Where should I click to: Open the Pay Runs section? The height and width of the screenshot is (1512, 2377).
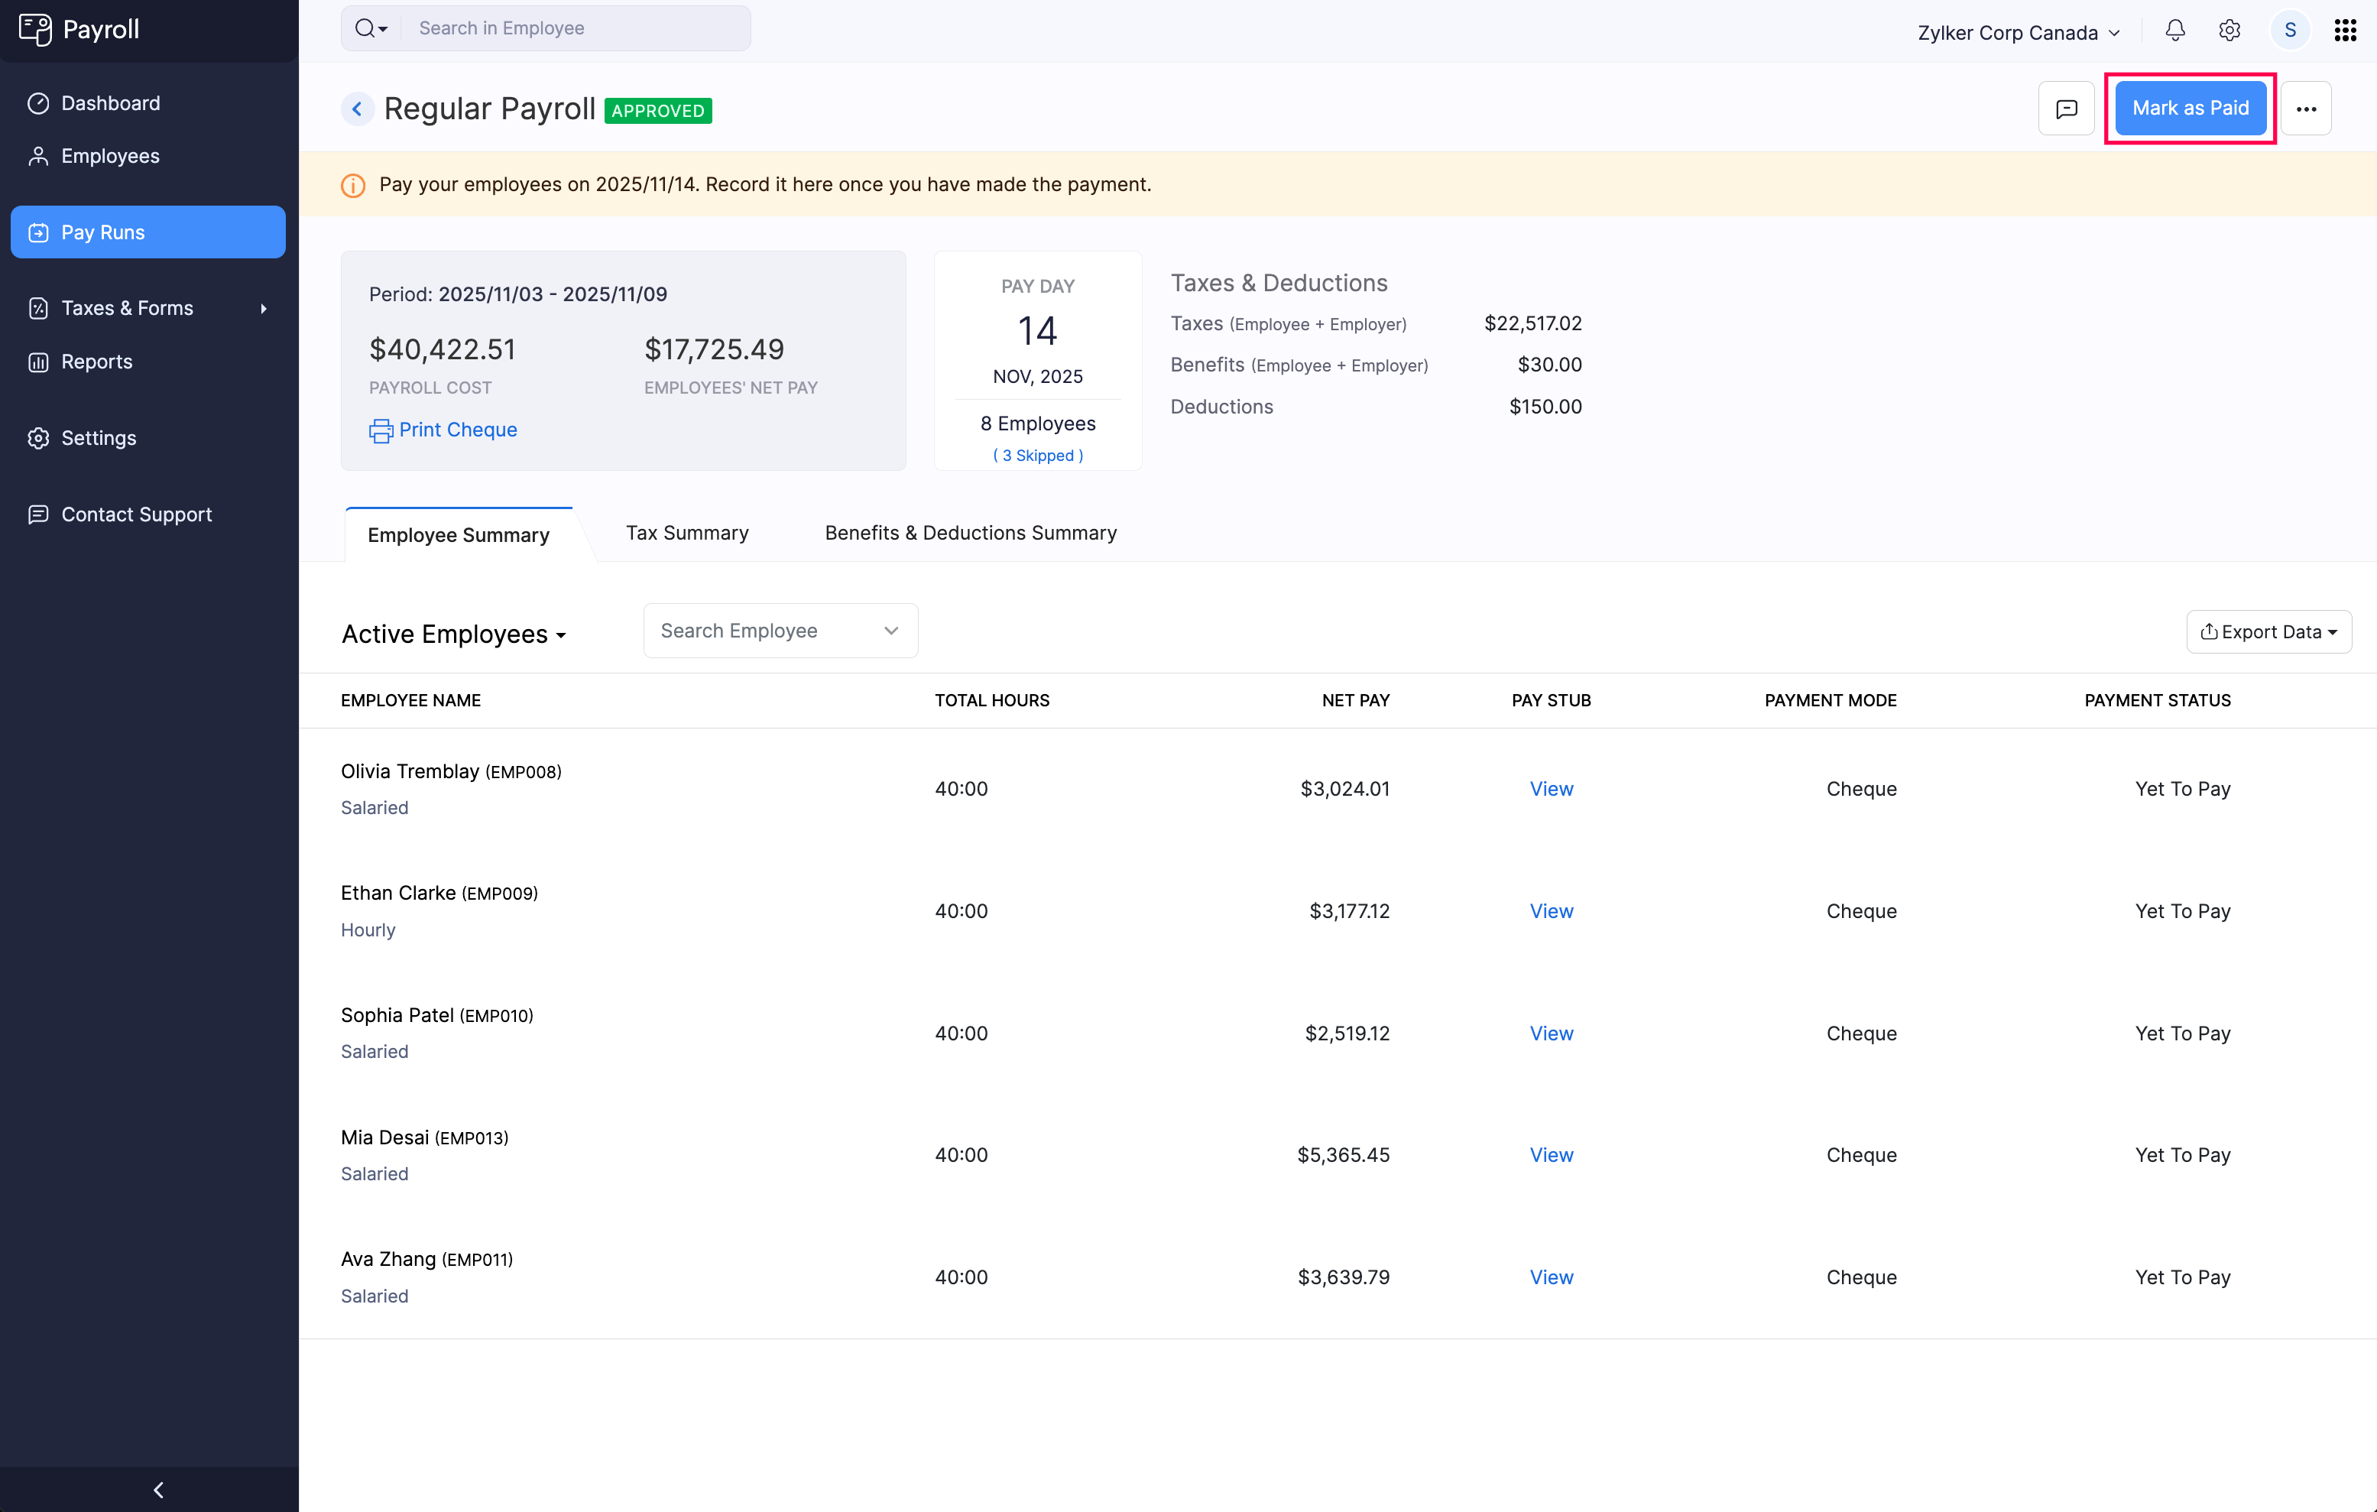pos(104,232)
